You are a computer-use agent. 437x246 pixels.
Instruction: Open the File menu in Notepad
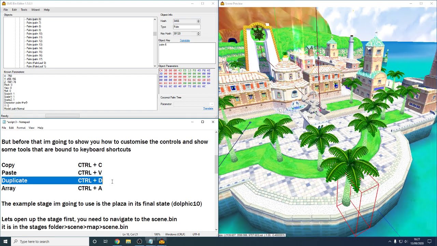[4, 128]
